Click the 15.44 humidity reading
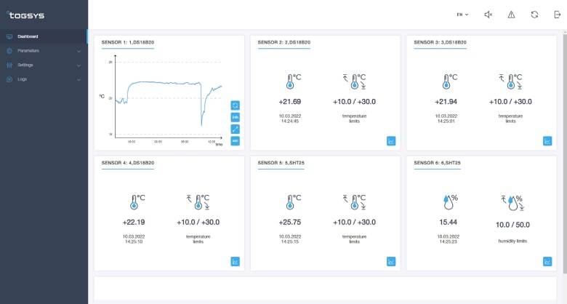567x304 pixels. (448, 223)
